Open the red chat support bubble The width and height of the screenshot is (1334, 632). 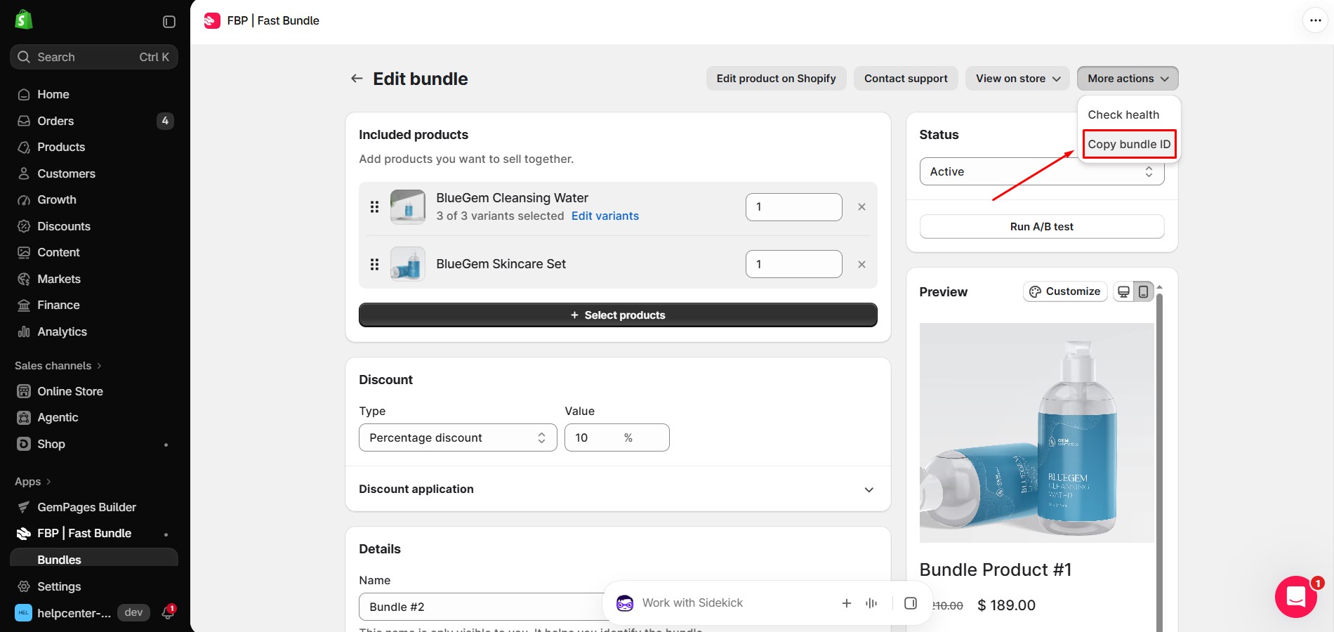pyautogui.click(x=1296, y=597)
